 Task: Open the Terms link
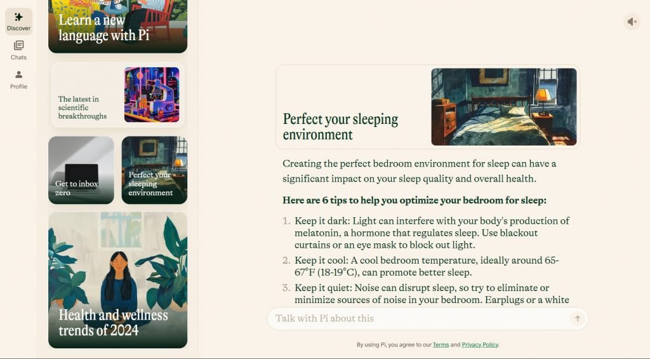pos(441,344)
